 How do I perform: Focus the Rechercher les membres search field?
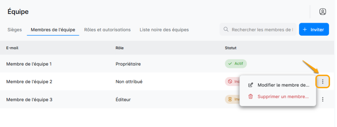click(261, 30)
